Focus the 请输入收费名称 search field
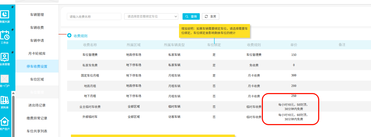 click(94, 16)
